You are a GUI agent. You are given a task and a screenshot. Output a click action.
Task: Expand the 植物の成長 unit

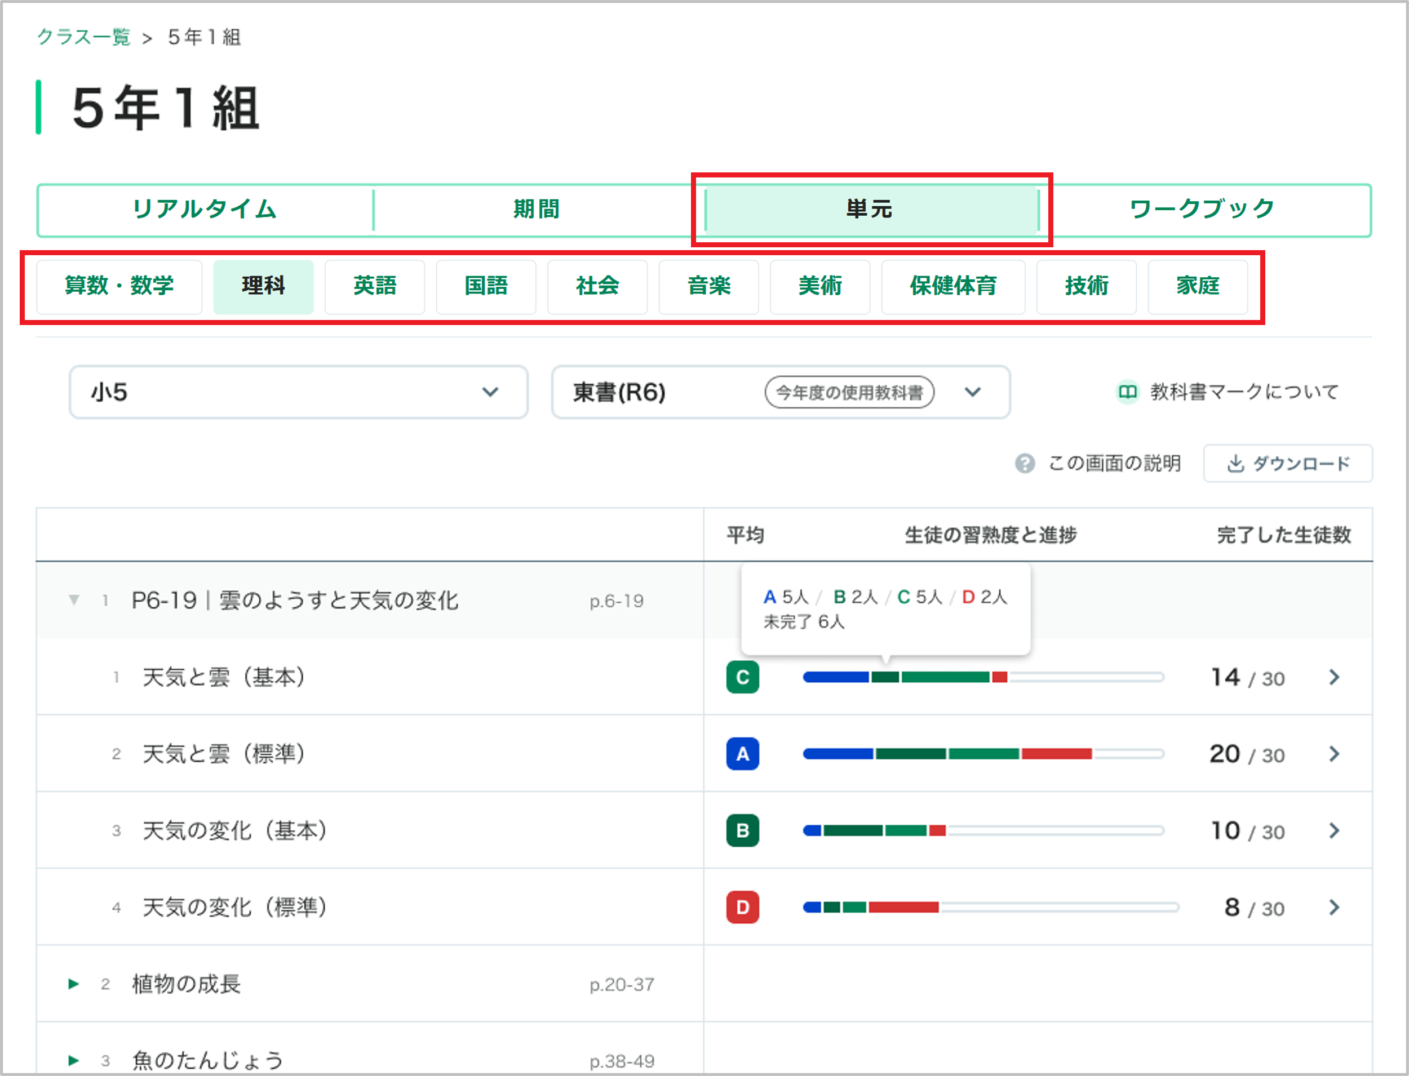coord(74,984)
